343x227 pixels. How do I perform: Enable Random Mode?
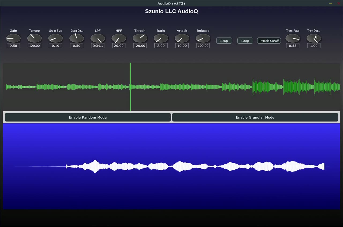pos(88,117)
